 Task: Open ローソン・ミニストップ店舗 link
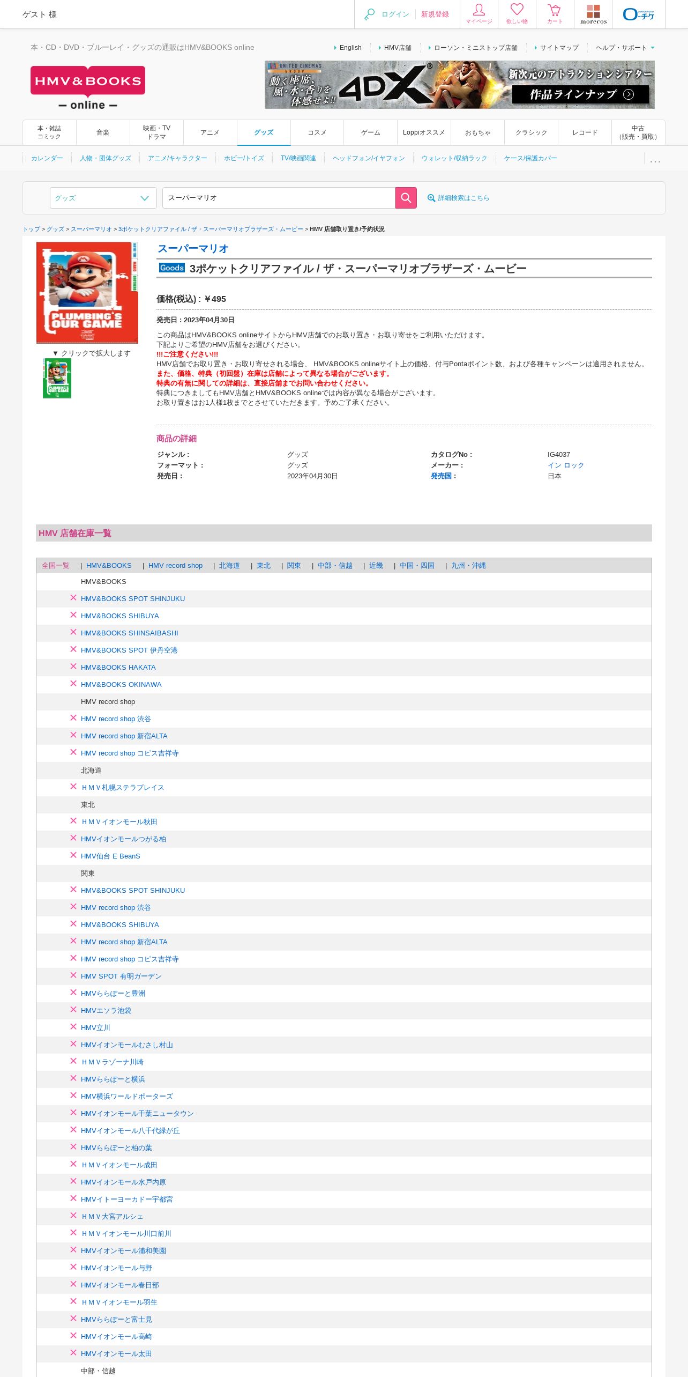click(475, 48)
